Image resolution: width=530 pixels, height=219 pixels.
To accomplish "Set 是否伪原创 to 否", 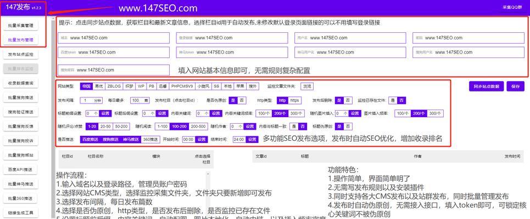I will [242, 100].
